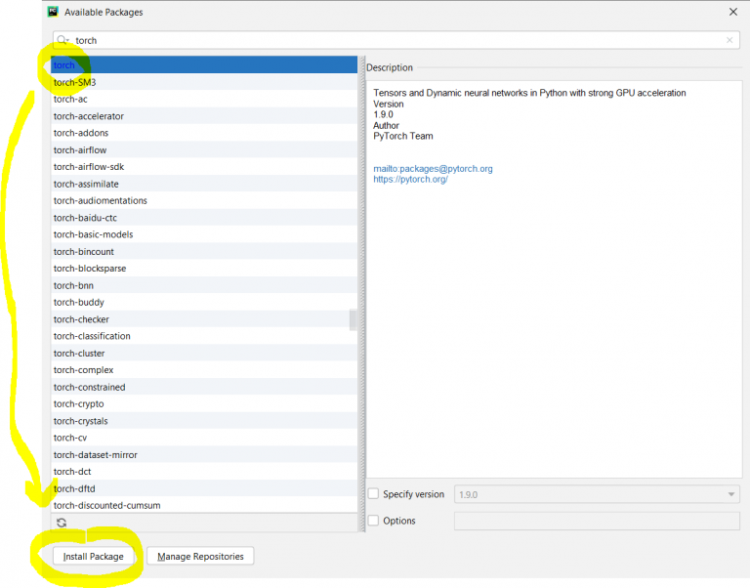750x588 pixels.
Task: Select torch-SM3 from package list
Action: pos(74,82)
